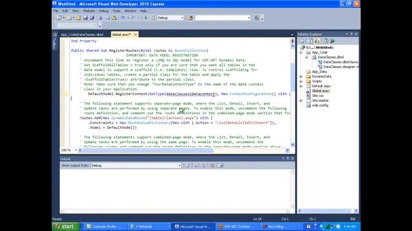Click the Find Message in Code Output icon
Screen dimensions: 412x231
point(188,166)
